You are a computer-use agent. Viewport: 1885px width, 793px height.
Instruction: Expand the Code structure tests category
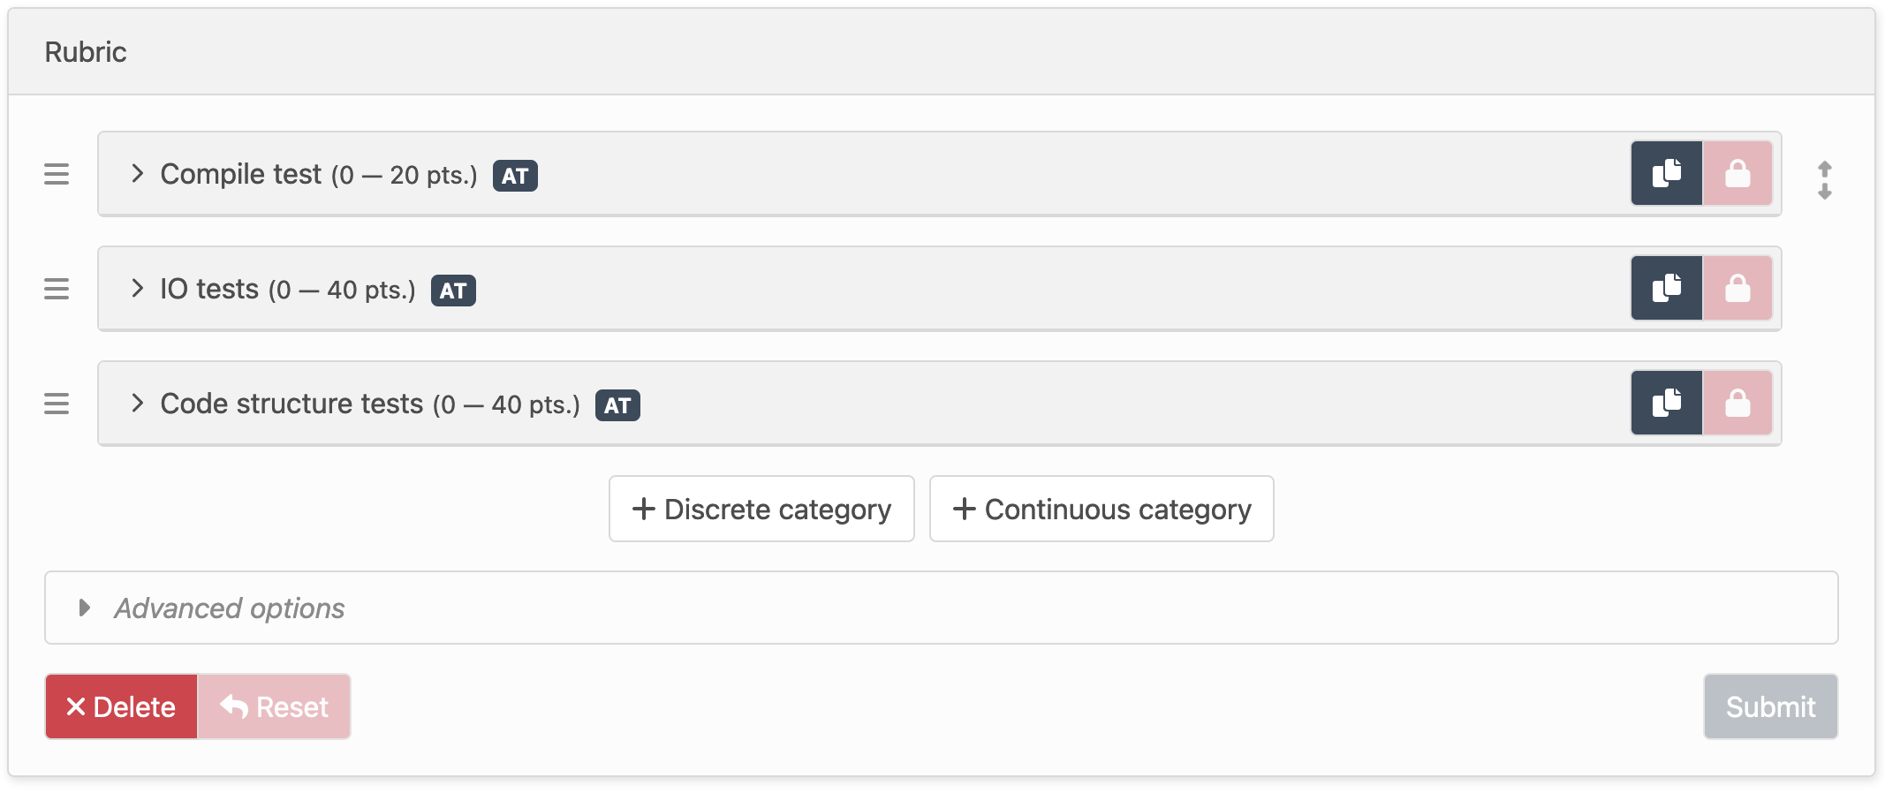[x=137, y=403]
